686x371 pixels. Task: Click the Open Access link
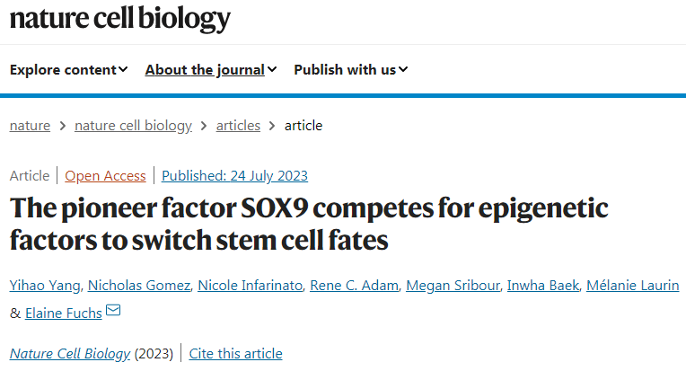(x=105, y=175)
